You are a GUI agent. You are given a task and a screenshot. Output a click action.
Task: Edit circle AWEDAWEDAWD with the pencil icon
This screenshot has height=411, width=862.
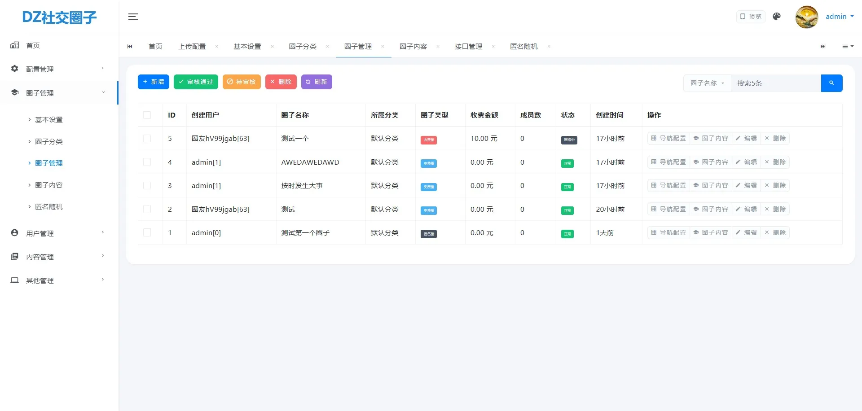click(x=747, y=162)
